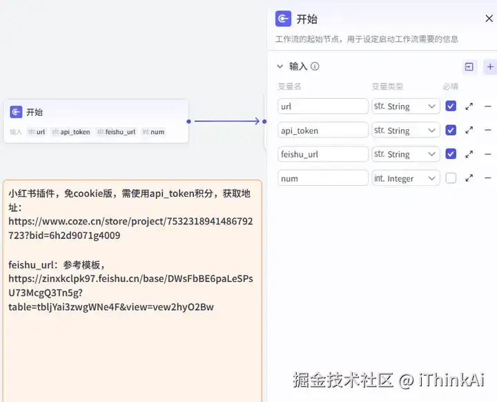This screenshot has width=497, height=402.
Task: Click the num variable name field
Action: pyautogui.click(x=323, y=178)
